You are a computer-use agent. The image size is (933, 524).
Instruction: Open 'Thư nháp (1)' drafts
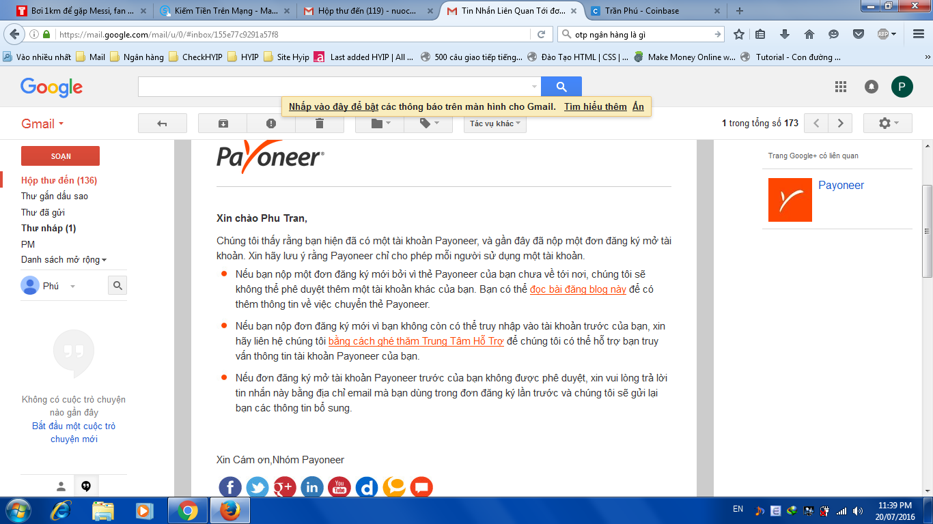[x=48, y=229]
